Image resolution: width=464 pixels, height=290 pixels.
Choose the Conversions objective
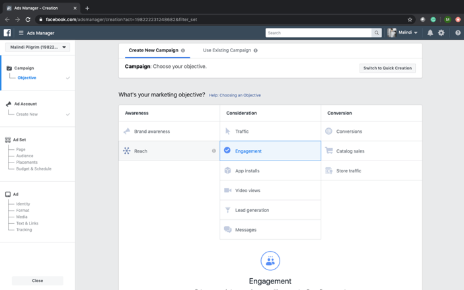(349, 131)
